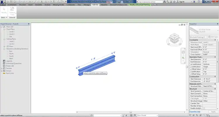Collapse the Constraints section in Properties
The height and width of the screenshot is (117, 219).
(215, 40)
